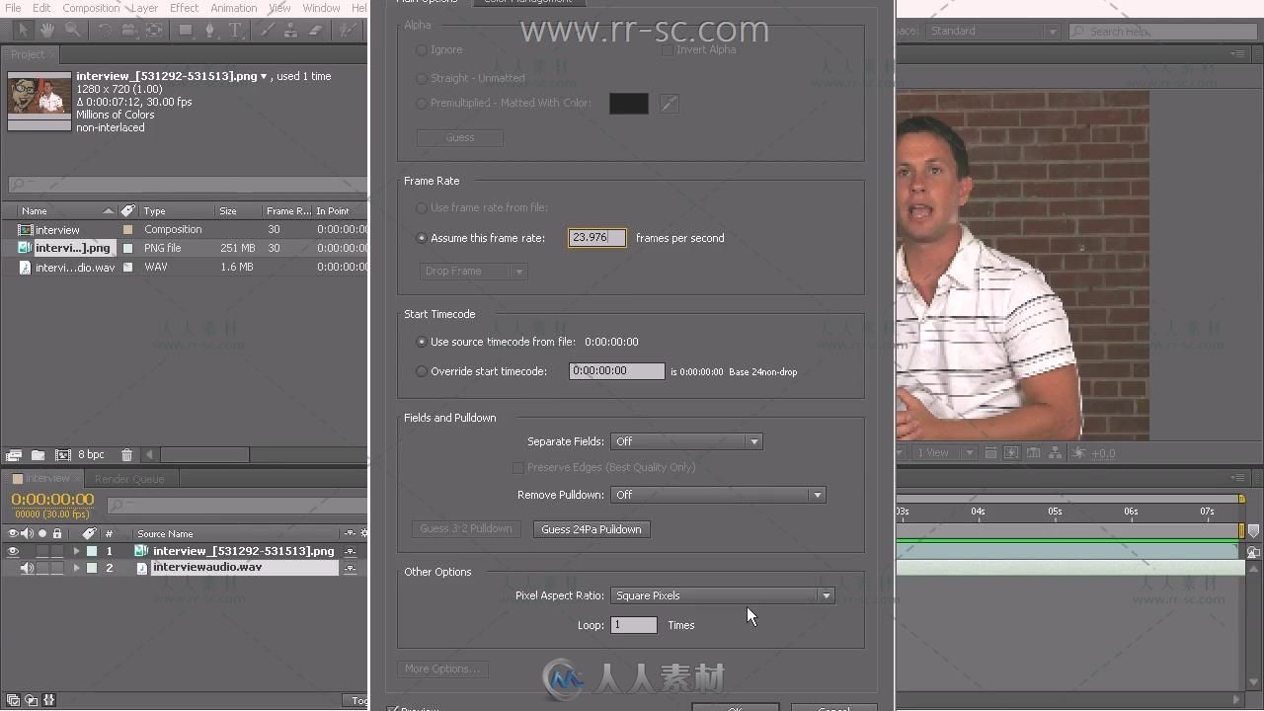This screenshot has width=1264, height=711.
Task: Click Guess 24Pa Pulldown button
Action: click(x=592, y=529)
